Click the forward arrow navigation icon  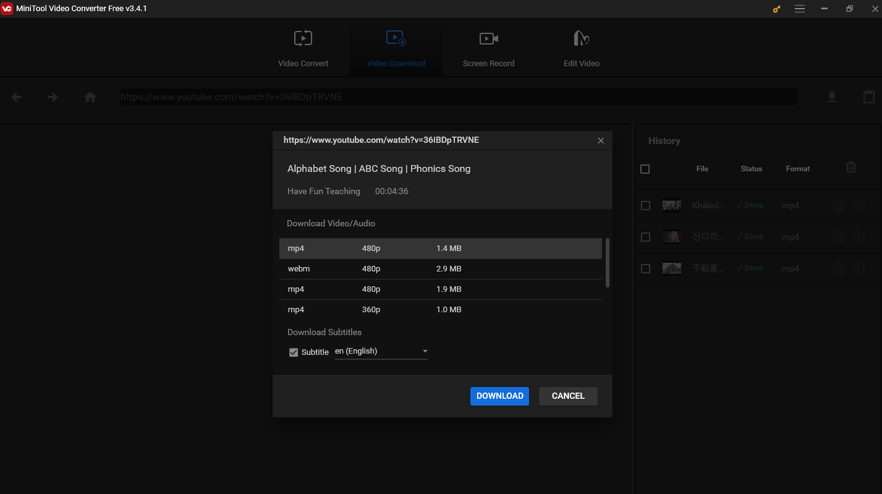(x=53, y=97)
